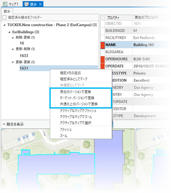Click the red conflict marker beside OPERHOURS
171x193 pixels.
pos(103,59)
